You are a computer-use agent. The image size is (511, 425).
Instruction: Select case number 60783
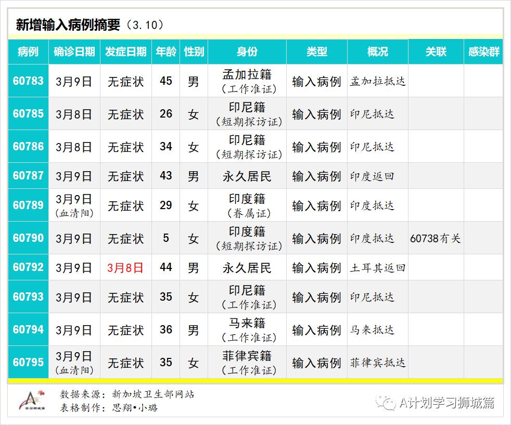tap(28, 81)
